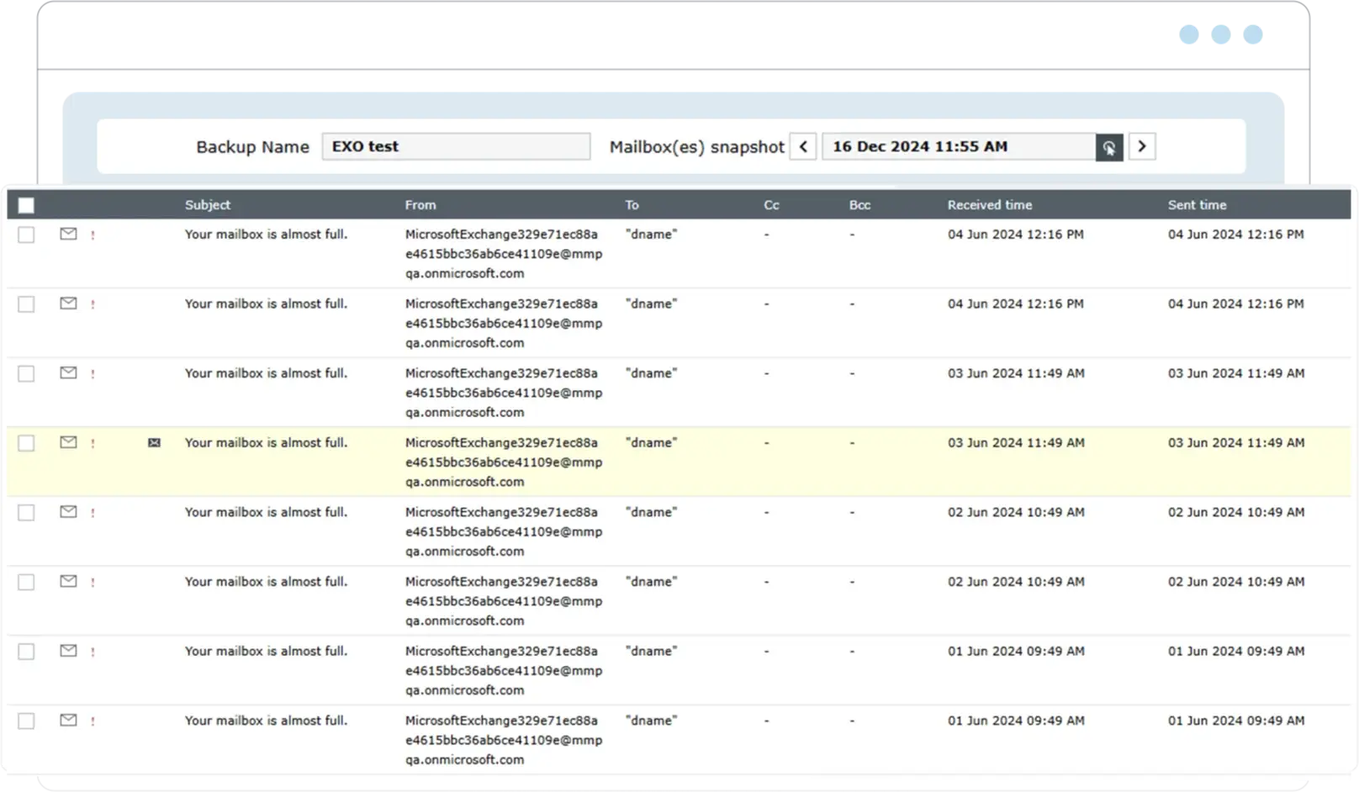Open the snapshot date picker icon
This screenshot has height=792, width=1359.
pos(1108,146)
